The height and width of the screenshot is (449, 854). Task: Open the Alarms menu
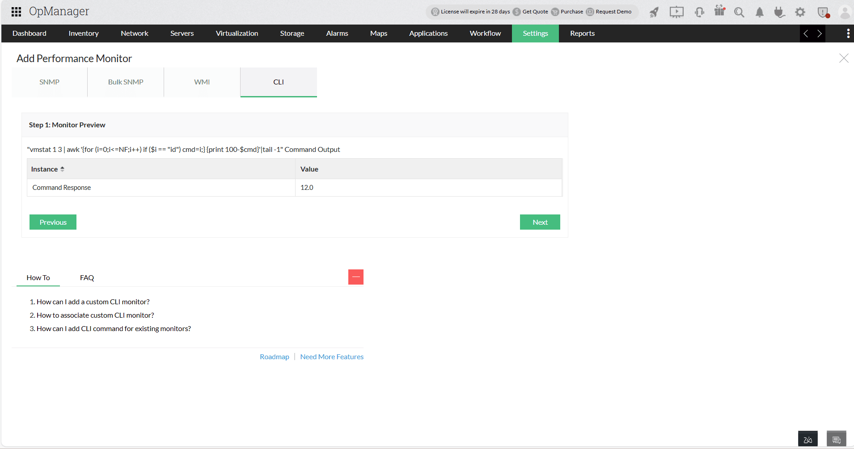tap(337, 33)
